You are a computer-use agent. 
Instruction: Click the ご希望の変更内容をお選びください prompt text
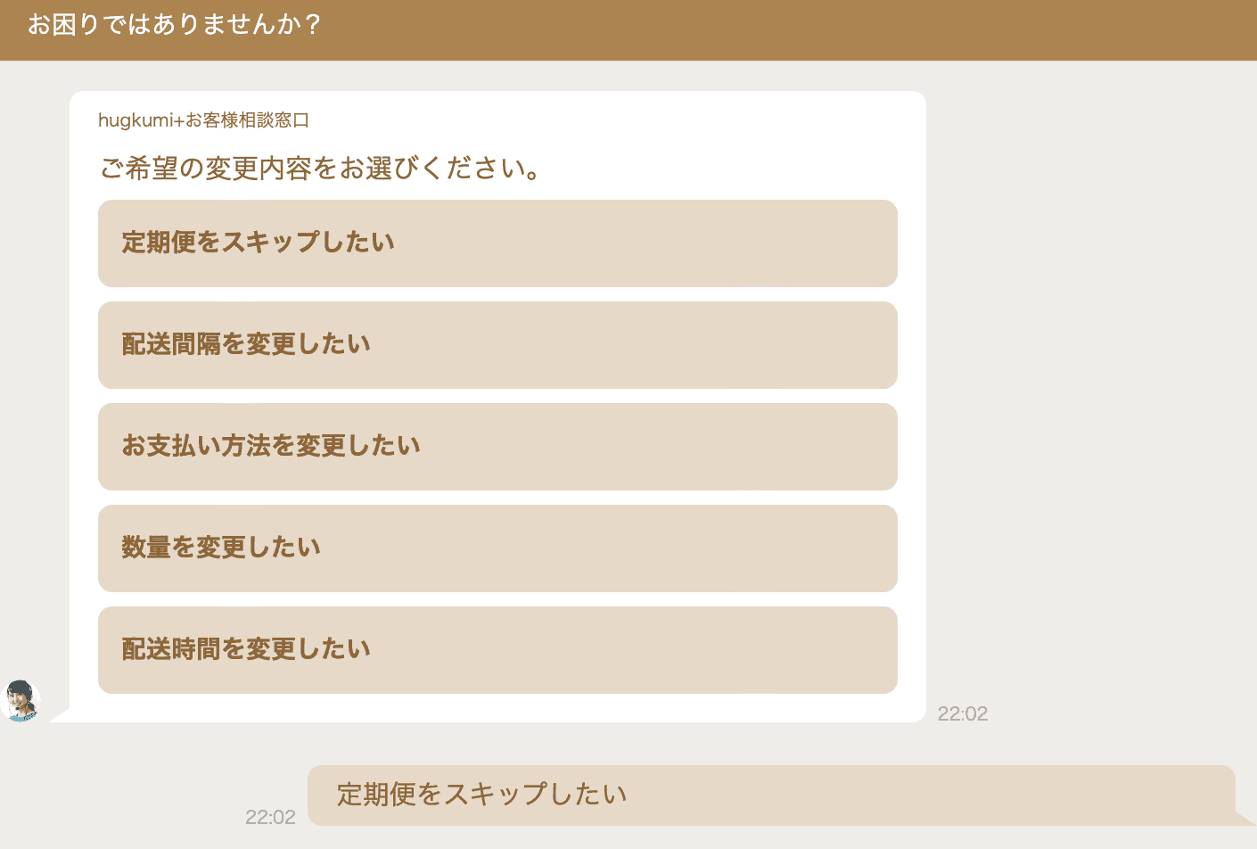[321, 168]
